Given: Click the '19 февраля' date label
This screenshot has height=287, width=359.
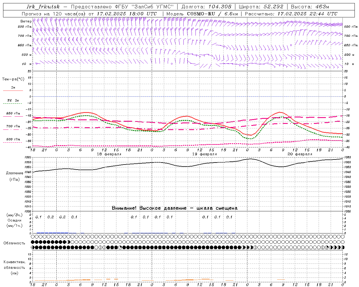Looking at the screenshot, I should (204, 154).
